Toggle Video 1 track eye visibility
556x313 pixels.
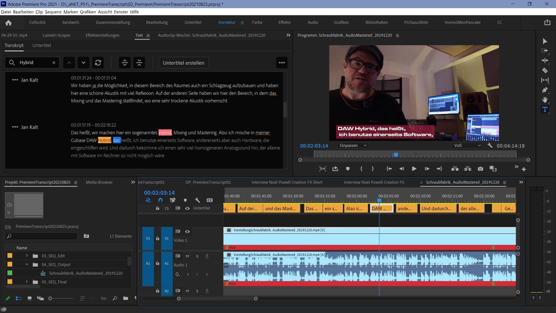tap(187, 231)
